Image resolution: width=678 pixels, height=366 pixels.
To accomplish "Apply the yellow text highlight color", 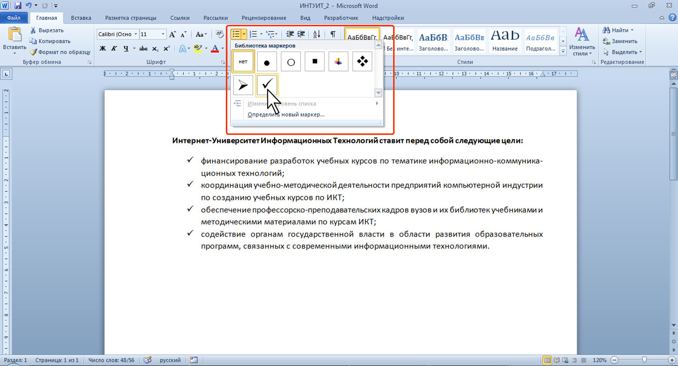I will click(198, 49).
